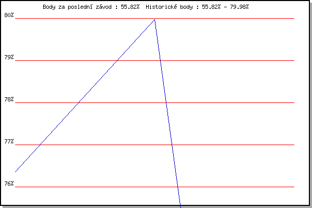Click where rising line crosses 78% gridline
The image size is (312, 208).
tap(79, 102)
